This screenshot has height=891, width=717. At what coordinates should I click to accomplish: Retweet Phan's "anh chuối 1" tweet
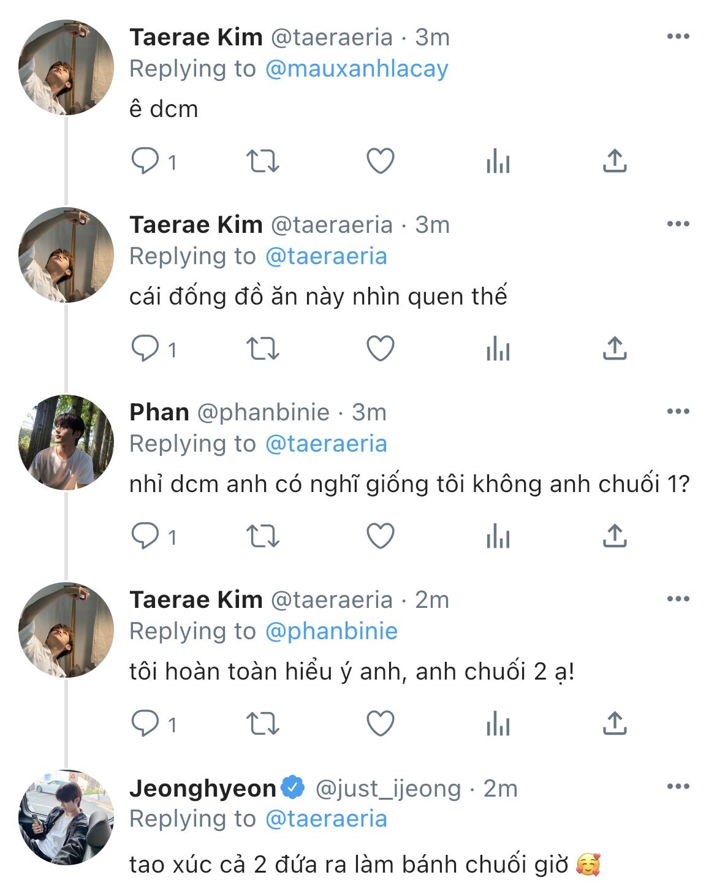pyautogui.click(x=263, y=537)
